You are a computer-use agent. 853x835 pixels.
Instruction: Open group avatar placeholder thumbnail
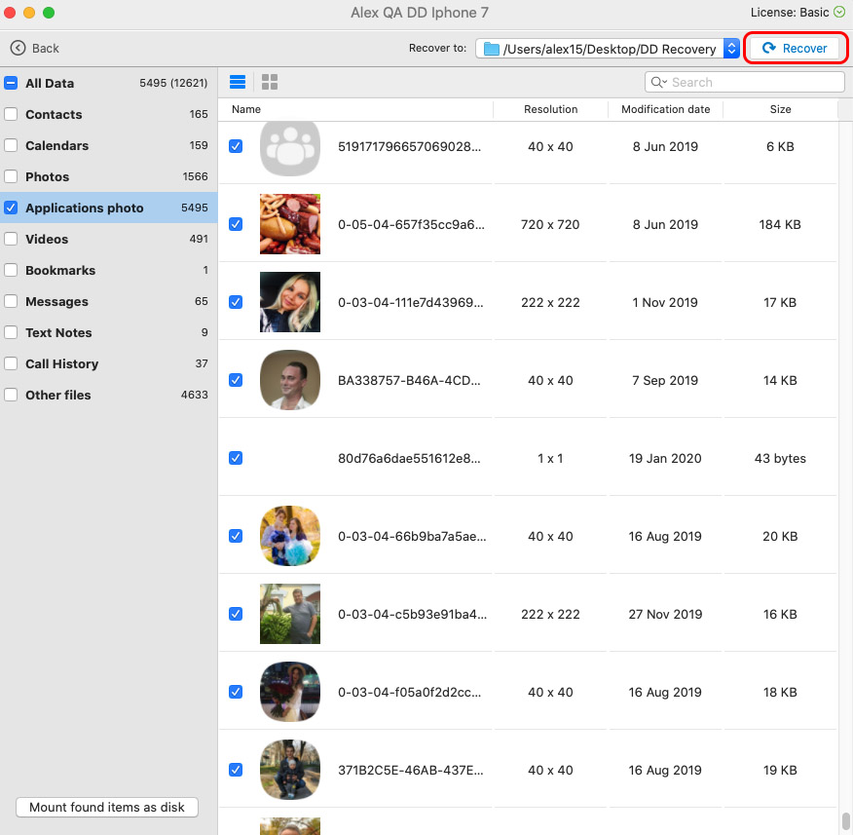click(290, 148)
